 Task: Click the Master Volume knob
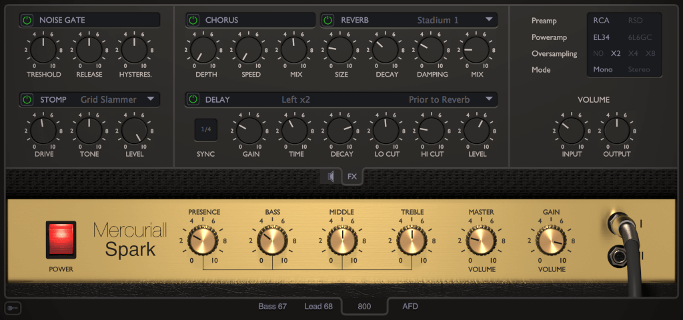coord(480,241)
